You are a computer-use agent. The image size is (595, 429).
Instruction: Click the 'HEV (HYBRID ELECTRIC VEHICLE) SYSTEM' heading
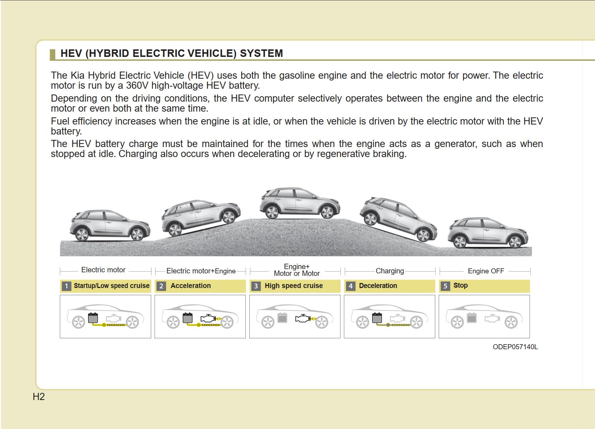(172, 53)
